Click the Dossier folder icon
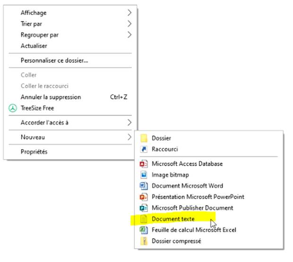The width and height of the screenshot is (293, 262). click(144, 138)
